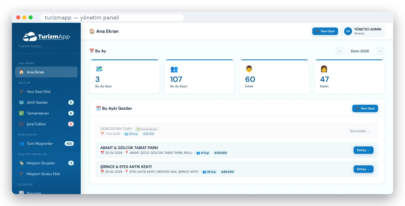
Task: Click the prohibited icon beside İptal Edilen
Action: [21, 124]
